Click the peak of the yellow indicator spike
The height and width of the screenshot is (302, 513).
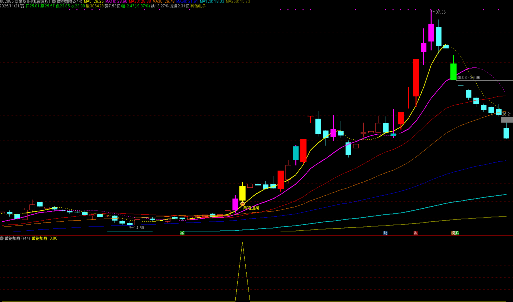[242, 243]
